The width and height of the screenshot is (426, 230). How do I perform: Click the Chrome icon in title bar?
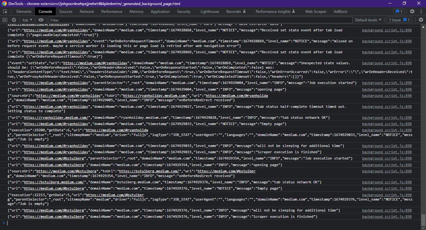[4, 3]
